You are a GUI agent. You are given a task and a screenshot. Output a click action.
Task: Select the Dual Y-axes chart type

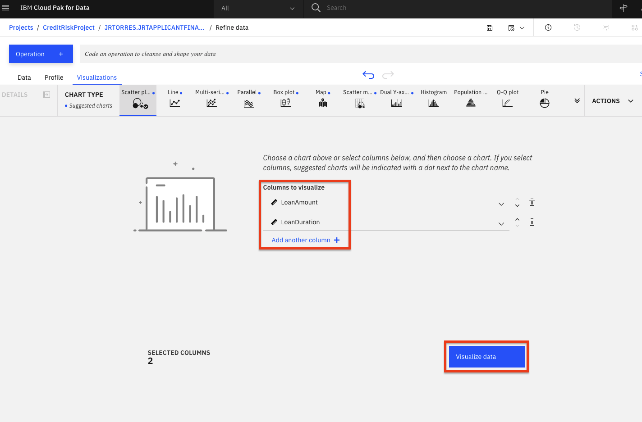tap(397, 99)
